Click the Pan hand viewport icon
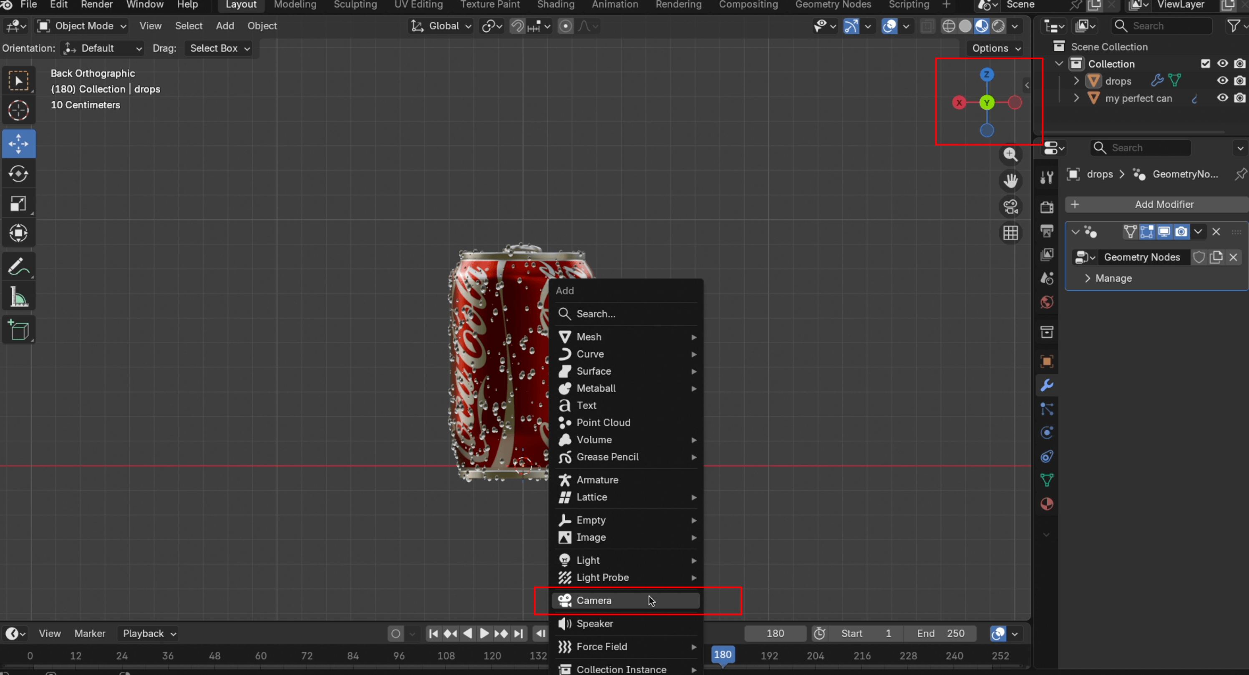The width and height of the screenshot is (1249, 675). pos(1010,181)
